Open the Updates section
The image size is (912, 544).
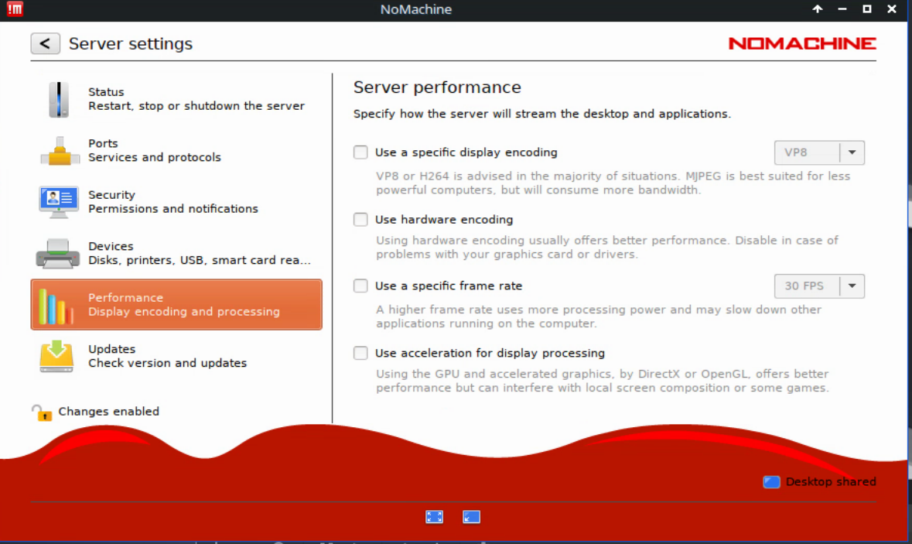pos(176,356)
